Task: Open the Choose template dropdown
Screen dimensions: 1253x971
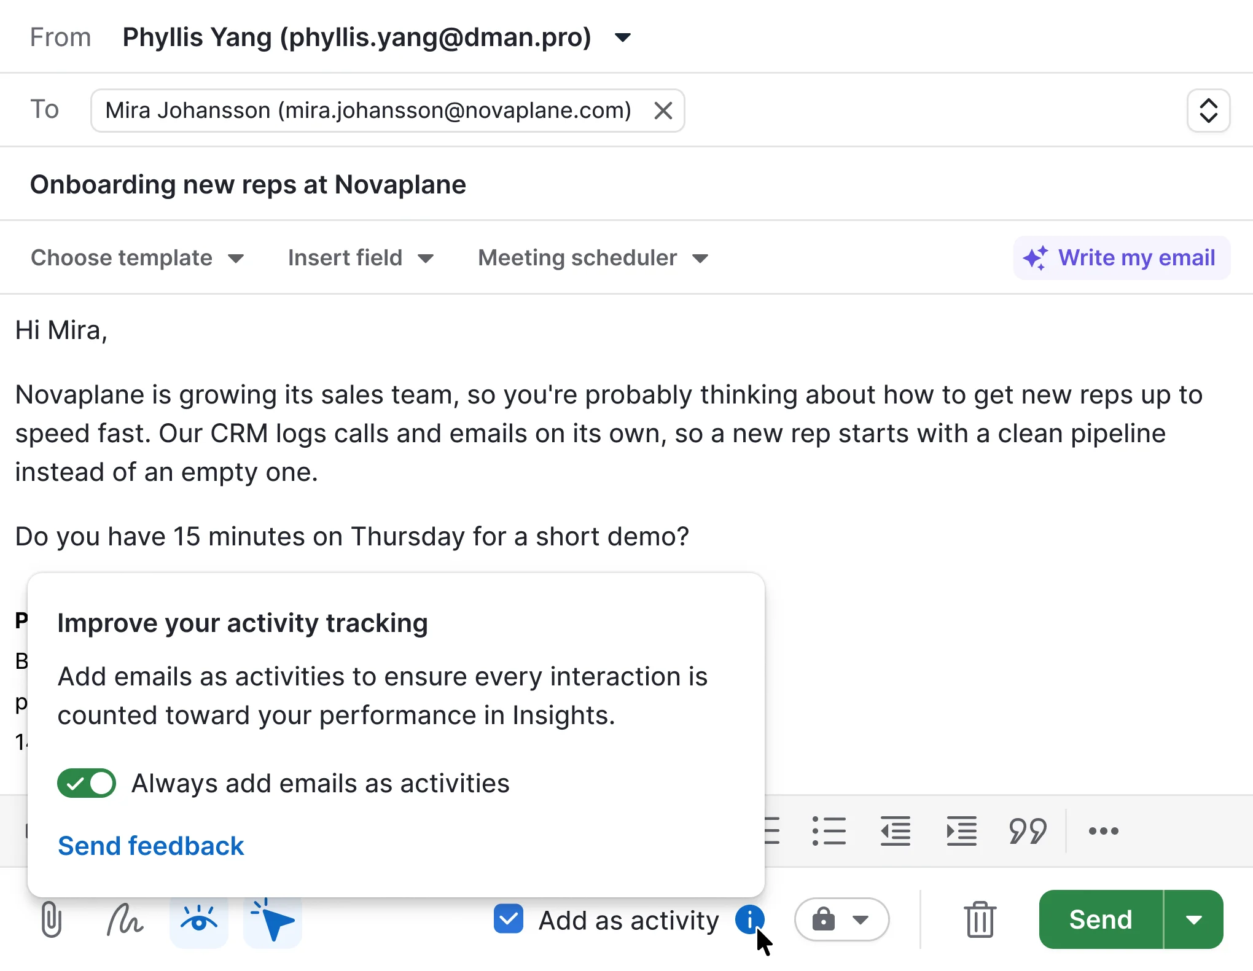Action: coord(138,258)
